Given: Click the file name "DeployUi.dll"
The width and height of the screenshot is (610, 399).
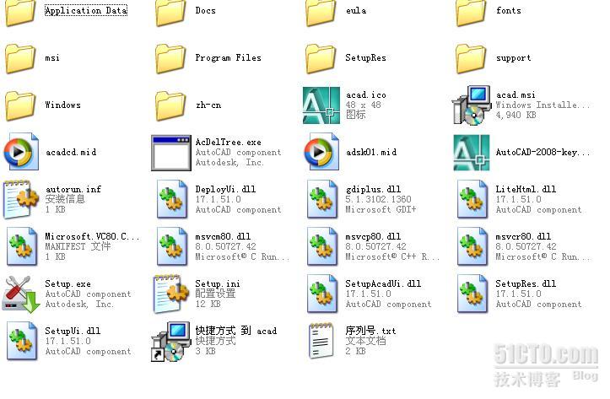Looking at the screenshot, I should [x=225, y=190].
